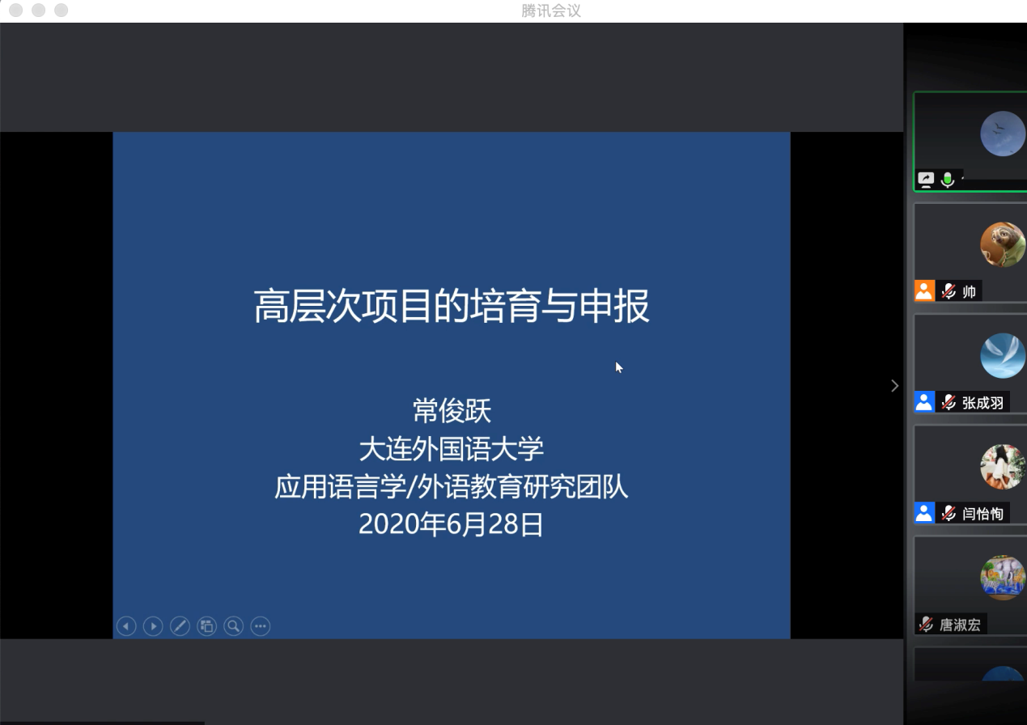This screenshot has width=1027, height=725.
Task: Go to the previous slide using the left arrow
Action: click(126, 626)
